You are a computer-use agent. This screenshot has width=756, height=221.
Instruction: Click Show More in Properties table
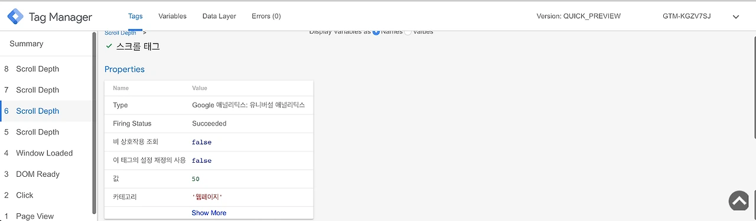click(208, 213)
